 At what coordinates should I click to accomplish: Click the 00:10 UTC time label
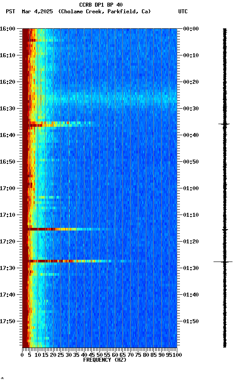pos(191,55)
